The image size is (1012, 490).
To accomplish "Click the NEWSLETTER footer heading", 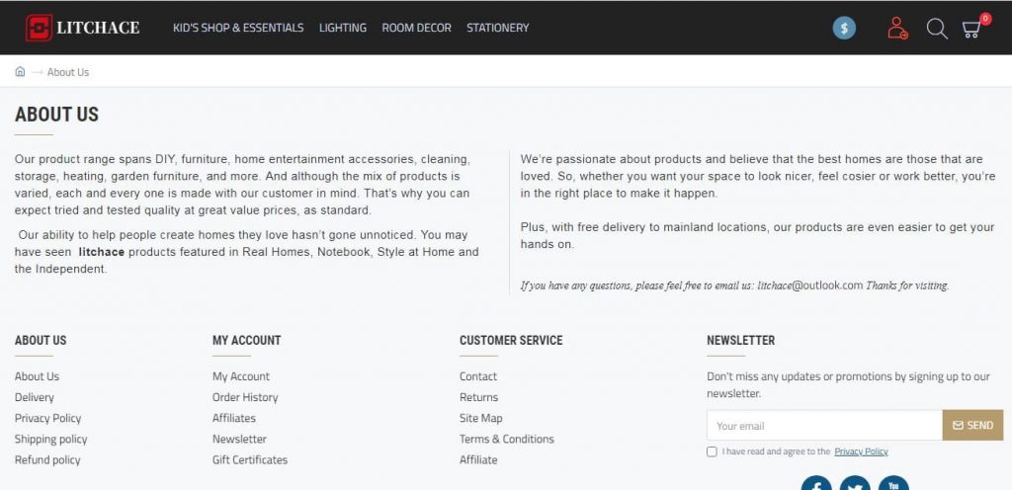I will pos(740,341).
